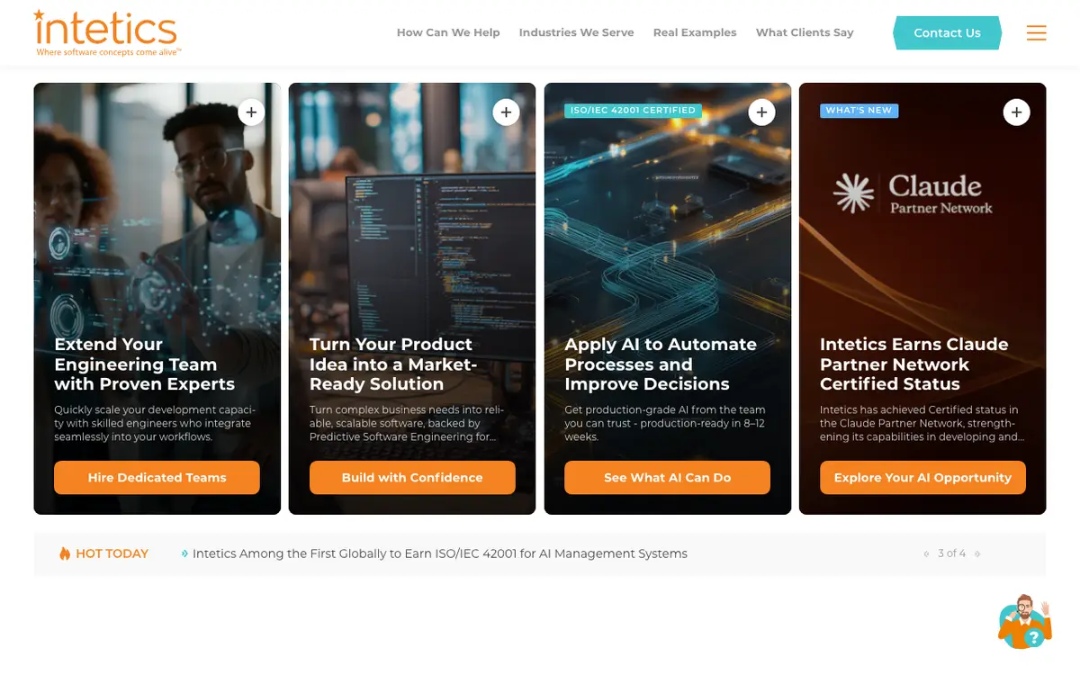Expand the Extend Your Engineering Team card plus
The height and width of the screenshot is (675, 1080).
pos(251,112)
